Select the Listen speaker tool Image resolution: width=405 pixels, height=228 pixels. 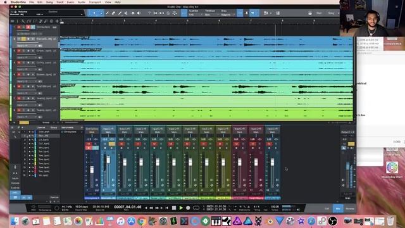[139, 13]
